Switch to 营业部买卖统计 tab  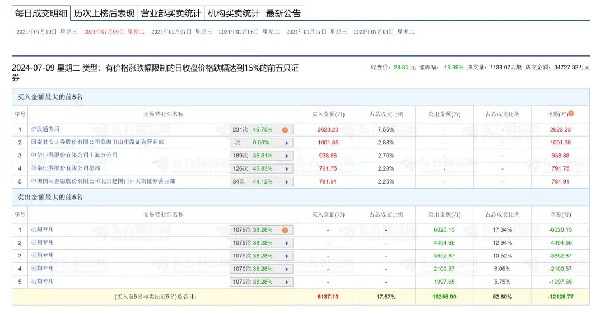(x=170, y=13)
